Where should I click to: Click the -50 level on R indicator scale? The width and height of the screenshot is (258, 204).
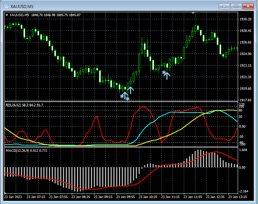[241, 137]
